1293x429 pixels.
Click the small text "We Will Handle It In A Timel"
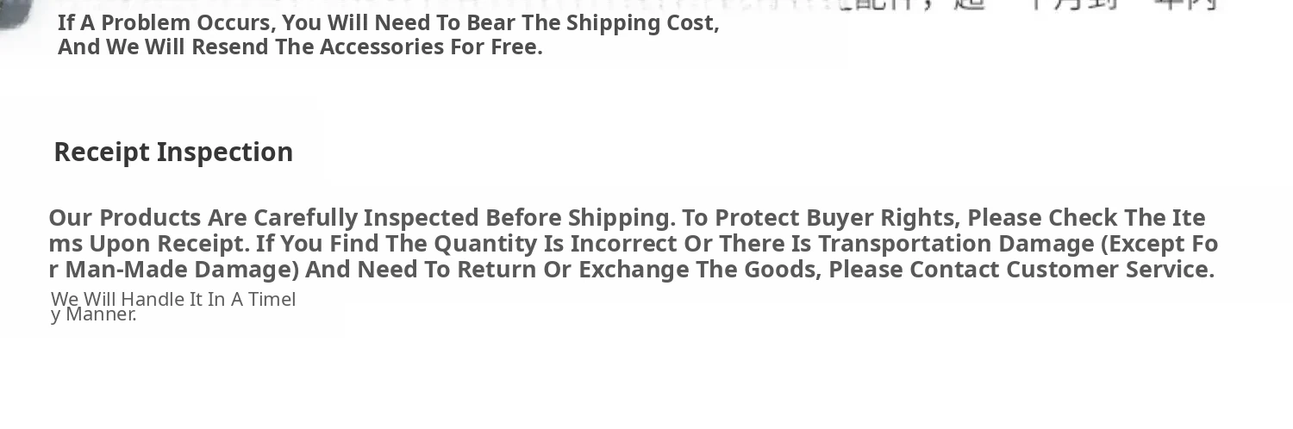[173, 299]
